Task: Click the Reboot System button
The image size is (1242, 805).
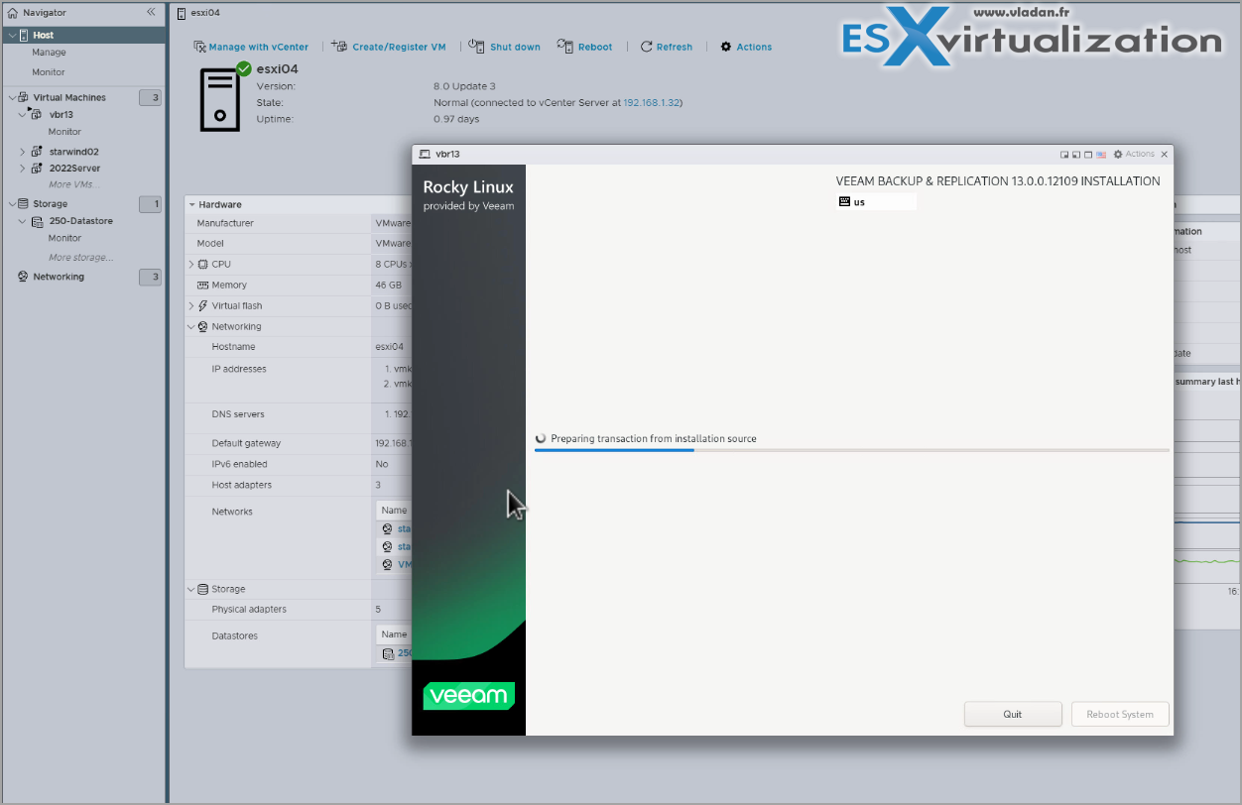Action: (1120, 714)
